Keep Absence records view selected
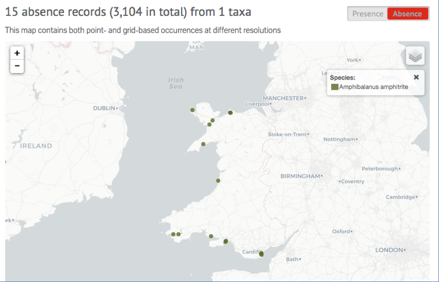 point(408,13)
